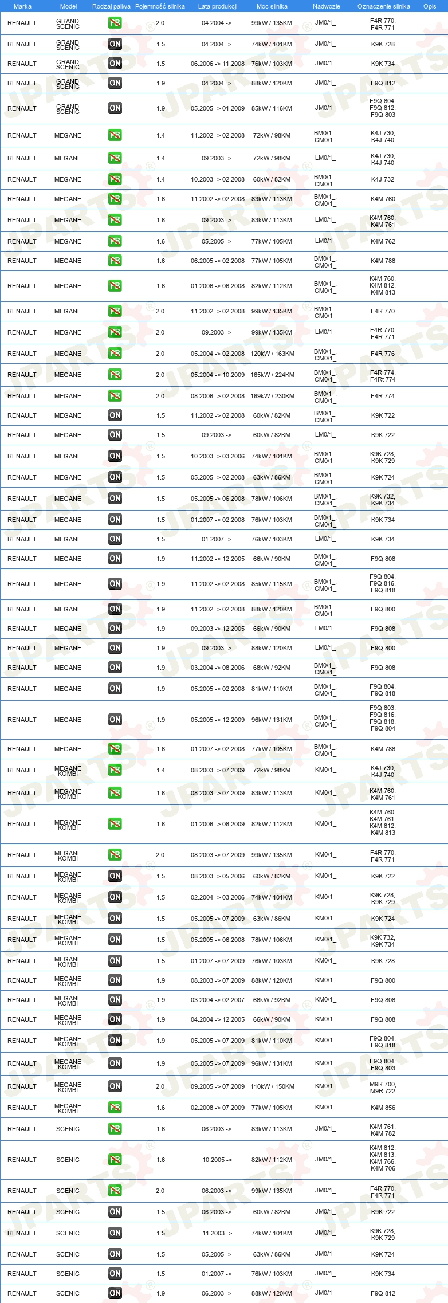Viewport: 448px width, 1303px height.
Task: Click the petrol icon for MEGANE KOMBI K4M 856
Action: 115,1108
